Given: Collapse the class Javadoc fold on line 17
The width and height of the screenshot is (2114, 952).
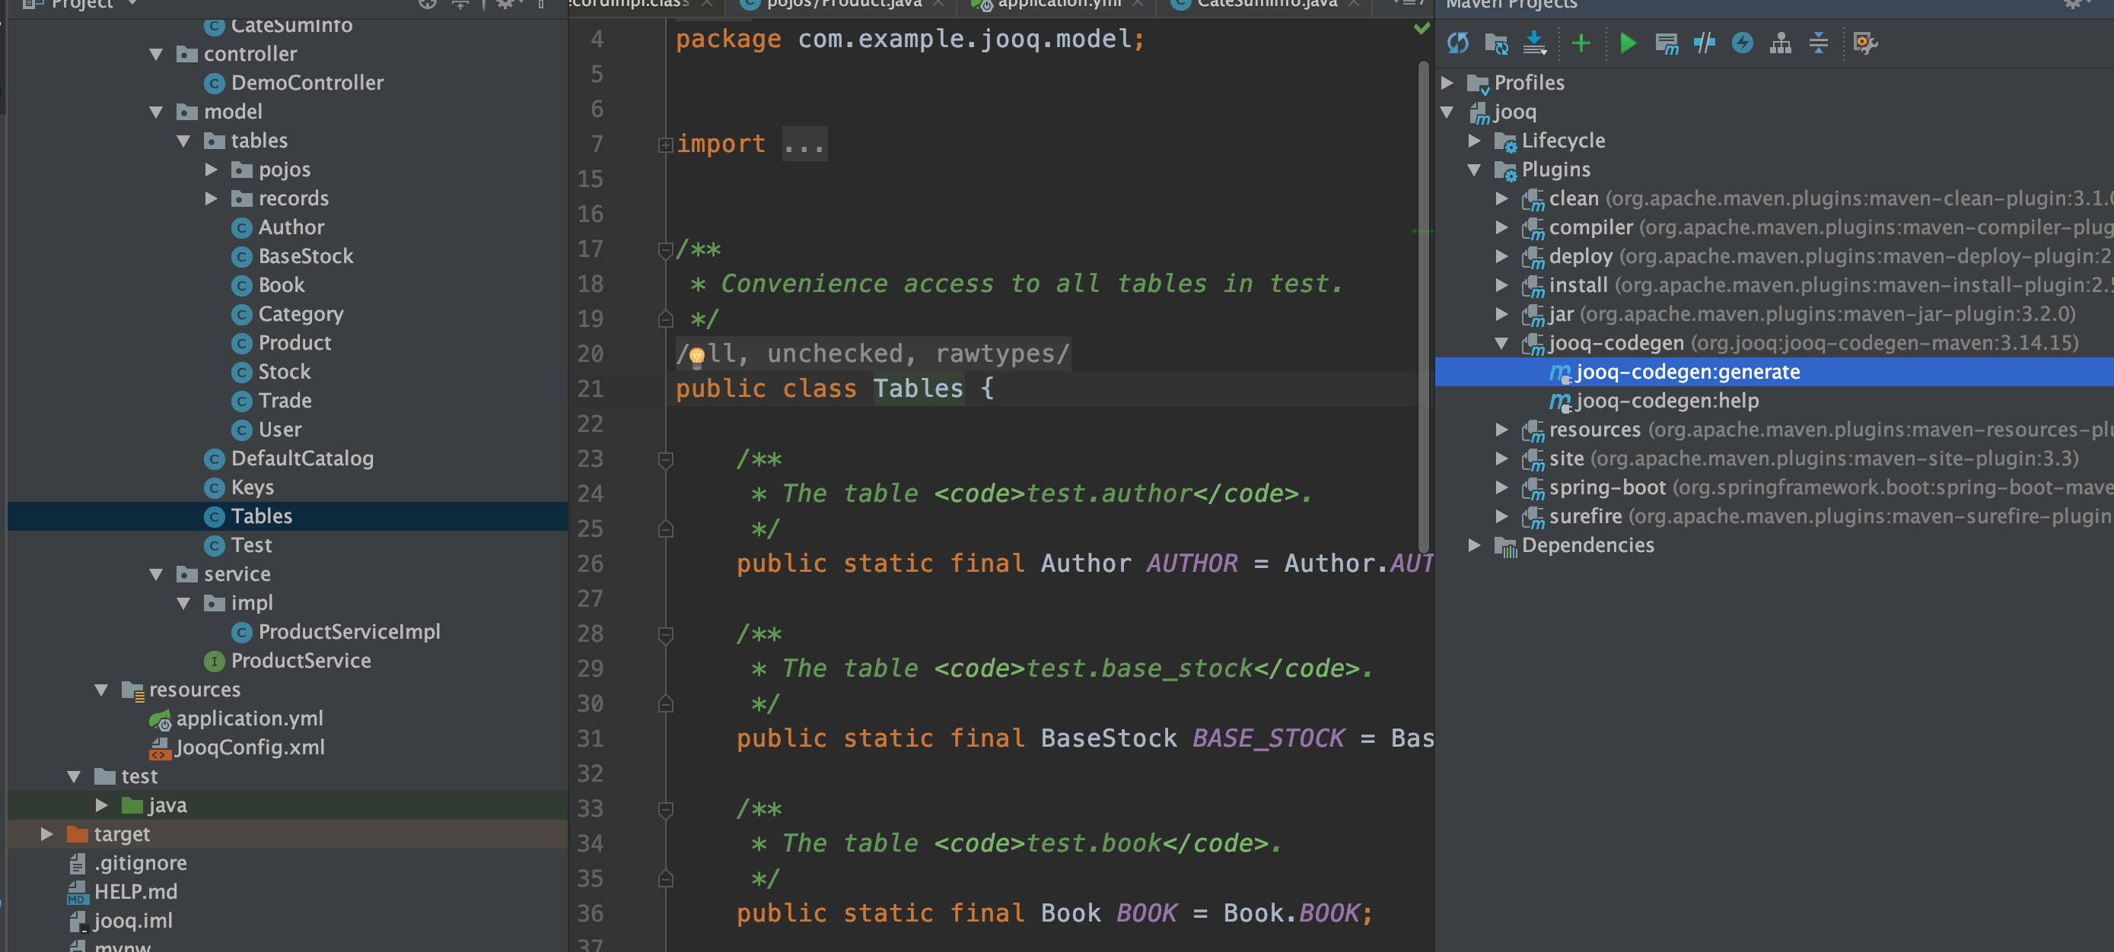Looking at the screenshot, I should point(665,250).
